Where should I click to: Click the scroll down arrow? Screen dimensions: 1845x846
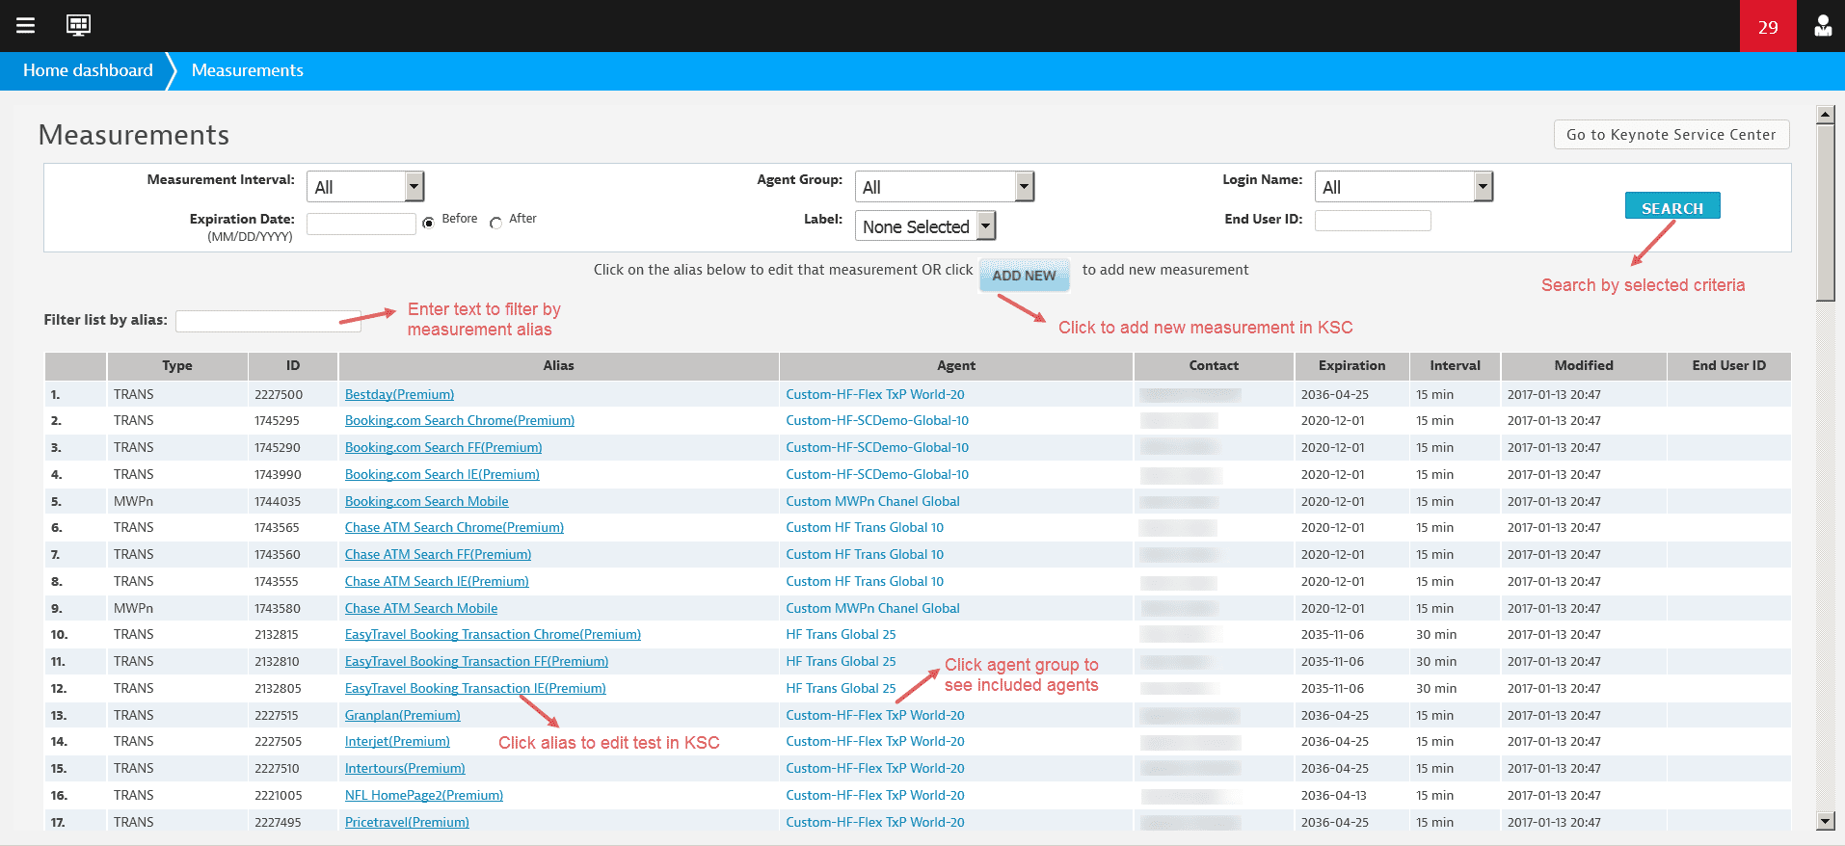point(1825,822)
